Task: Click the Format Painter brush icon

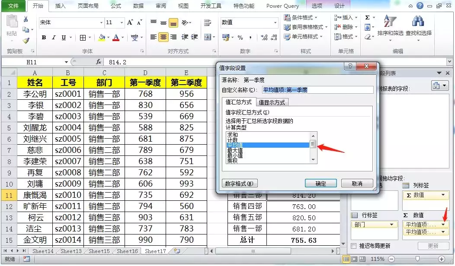Action: point(26,41)
